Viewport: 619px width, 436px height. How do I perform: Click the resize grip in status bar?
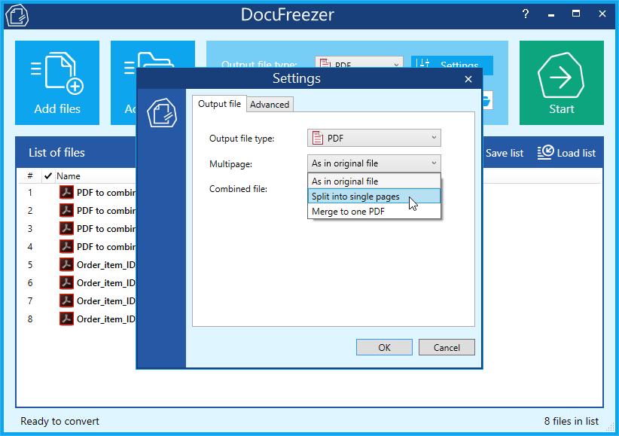(x=610, y=428)
